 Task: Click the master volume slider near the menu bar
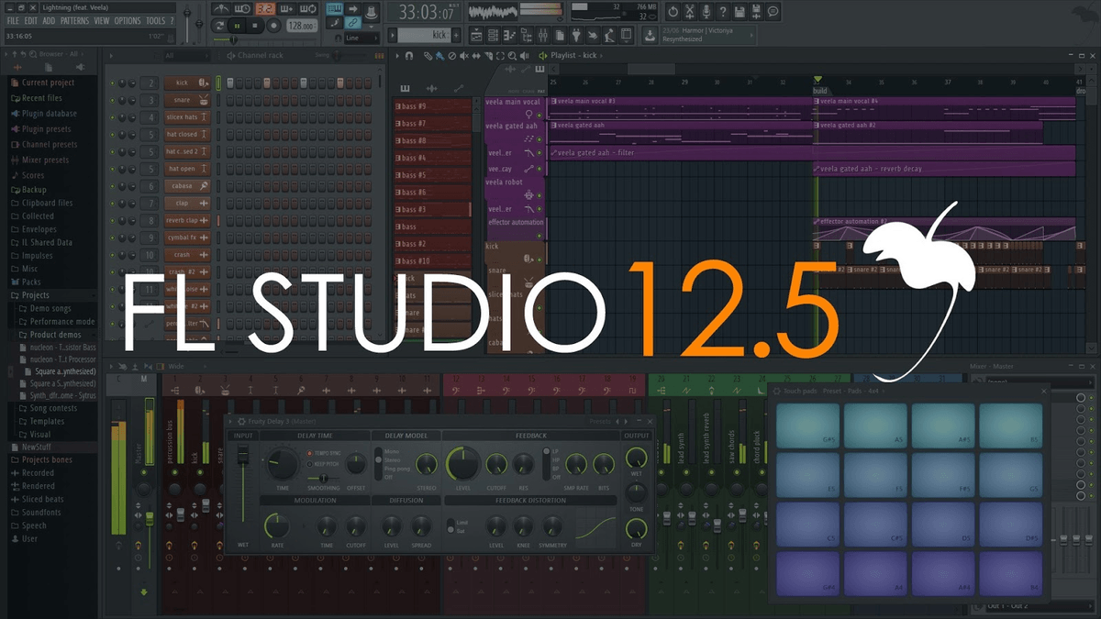pos(187,13)
